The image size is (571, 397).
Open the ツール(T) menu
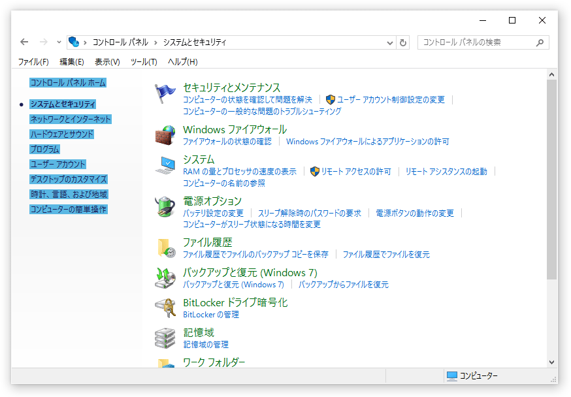coord(144,62)
